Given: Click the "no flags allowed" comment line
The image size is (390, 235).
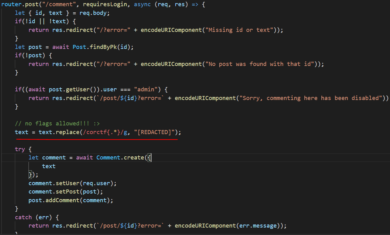Looking at the screenshot, I should 57,124.
